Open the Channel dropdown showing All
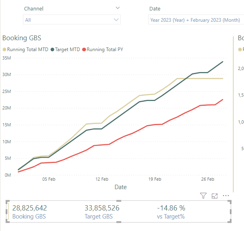Screen dimensions: 244x231 [72, 20]
